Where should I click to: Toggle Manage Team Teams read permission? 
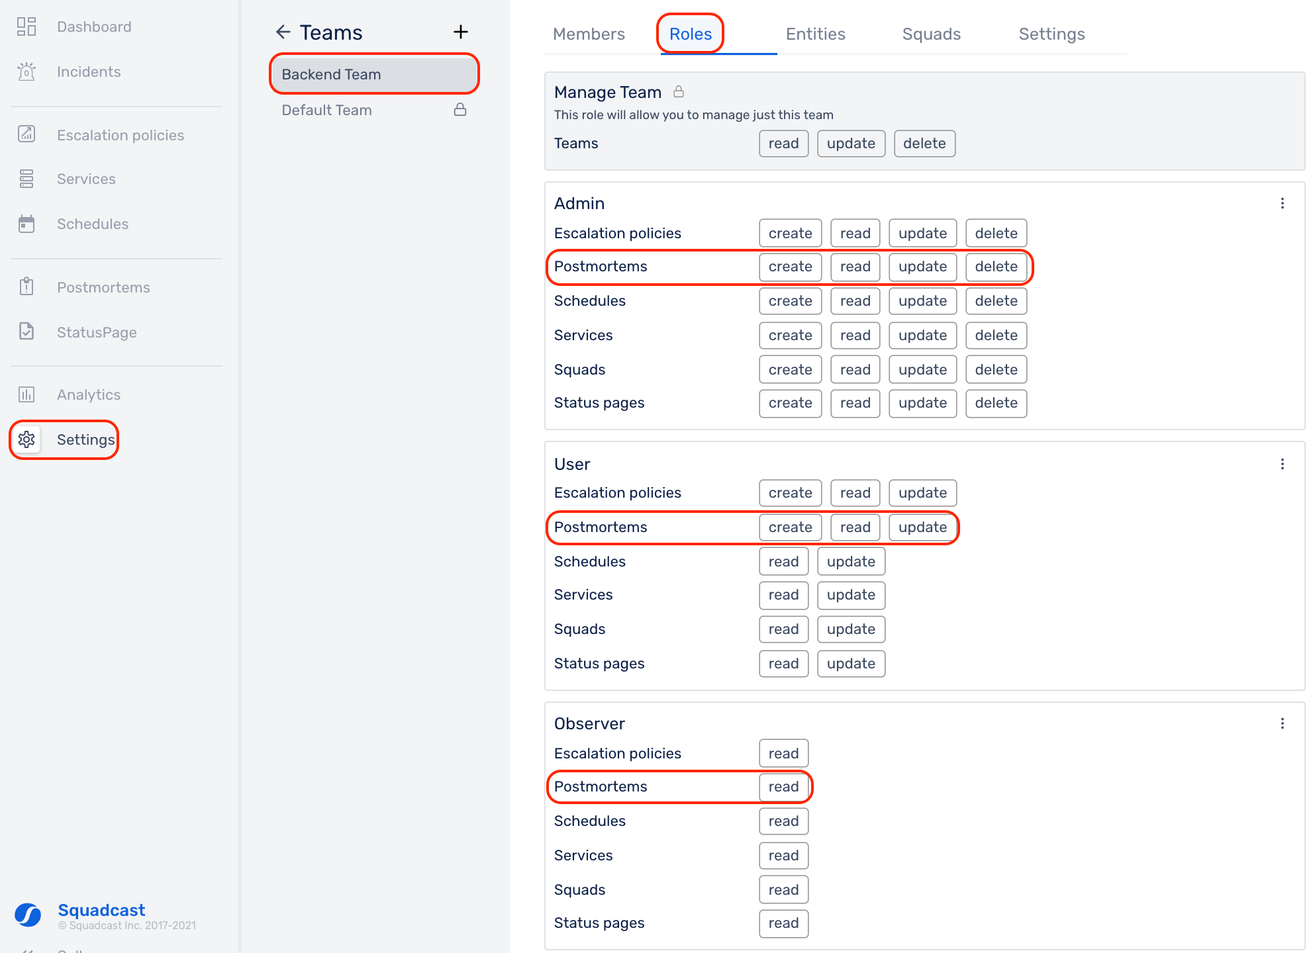784,144
